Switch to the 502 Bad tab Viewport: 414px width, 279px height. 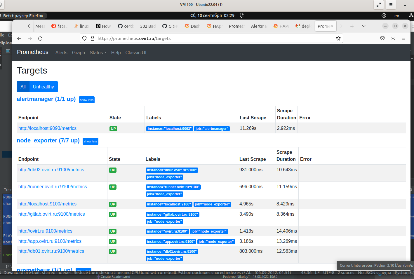point(148,26)
